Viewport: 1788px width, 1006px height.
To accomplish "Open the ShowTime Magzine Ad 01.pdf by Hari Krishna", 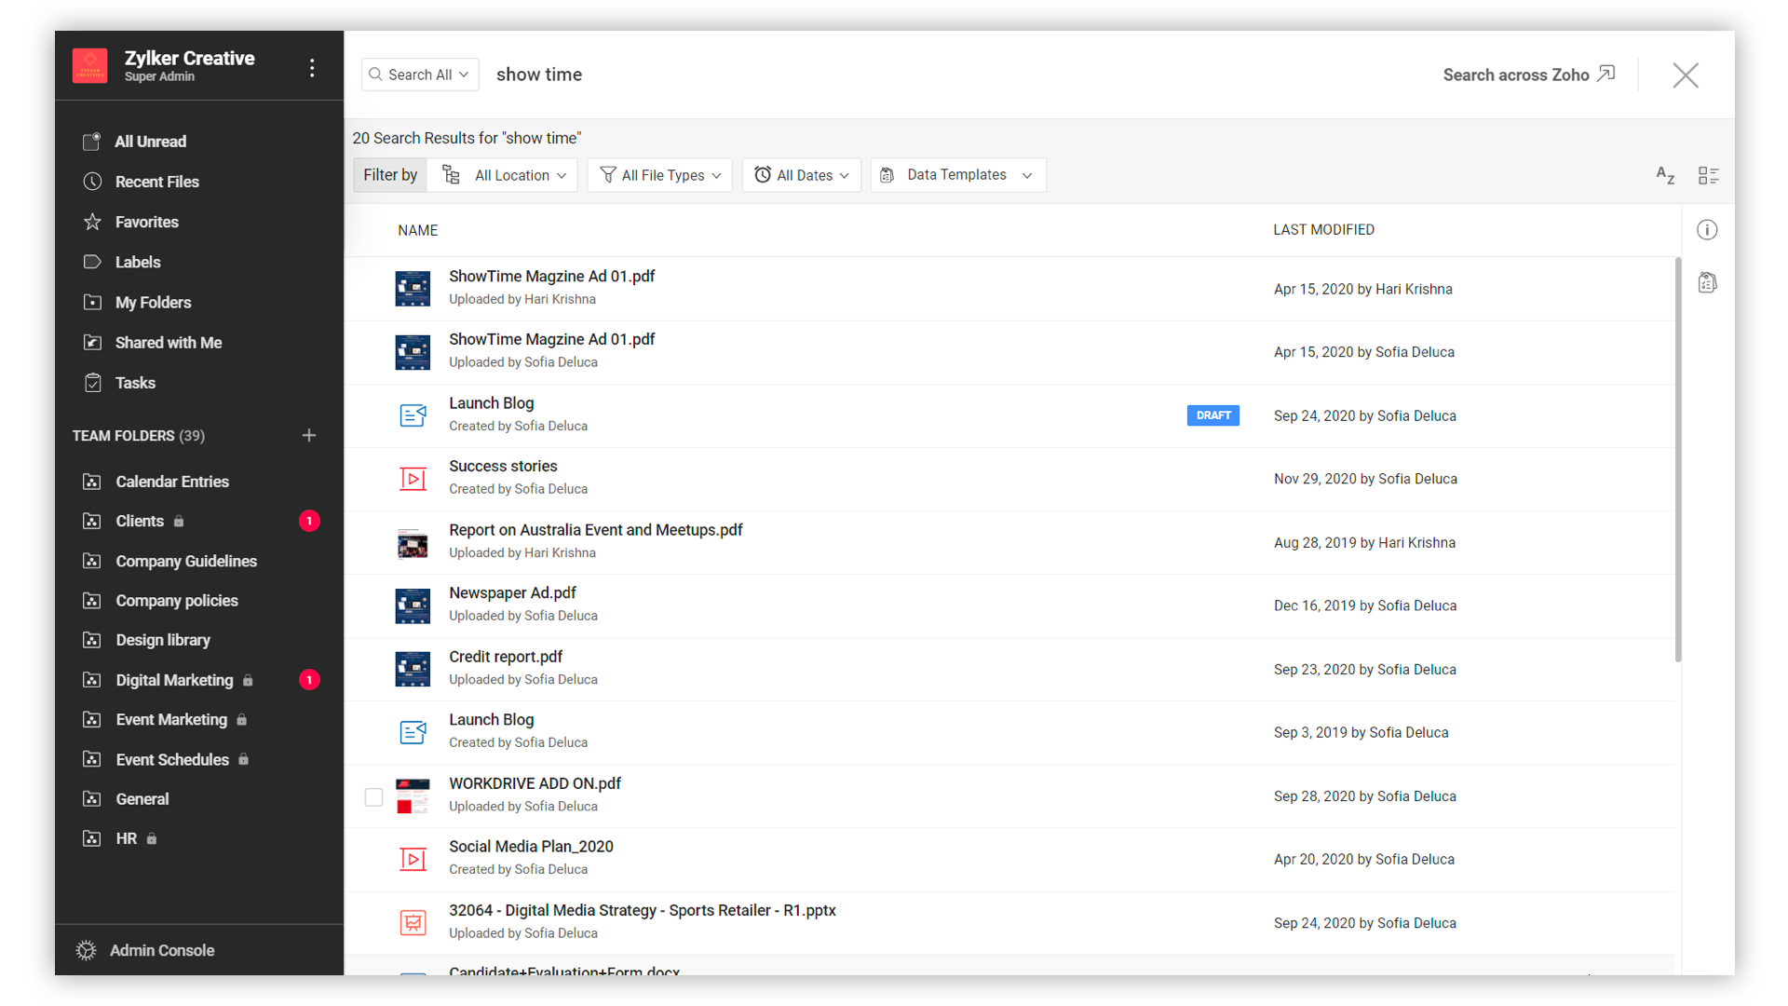I will (551, 277).
